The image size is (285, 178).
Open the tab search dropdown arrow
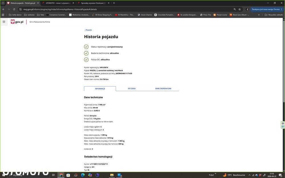(3, 3)
